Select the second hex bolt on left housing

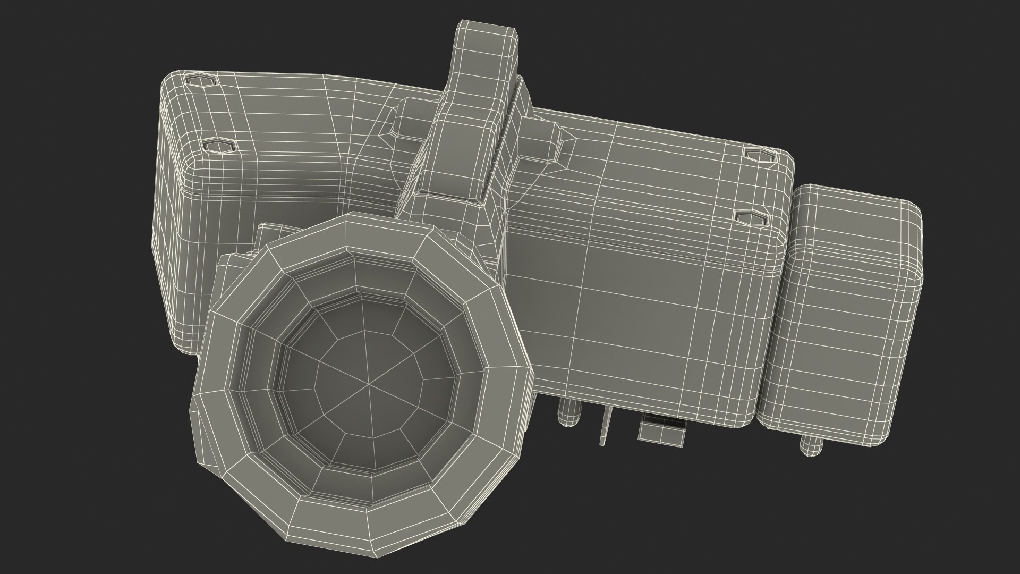[218, 145]
